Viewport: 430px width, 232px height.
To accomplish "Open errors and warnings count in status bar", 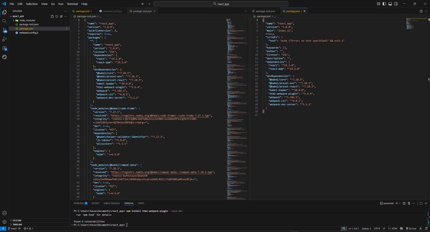I will [28, 228].
